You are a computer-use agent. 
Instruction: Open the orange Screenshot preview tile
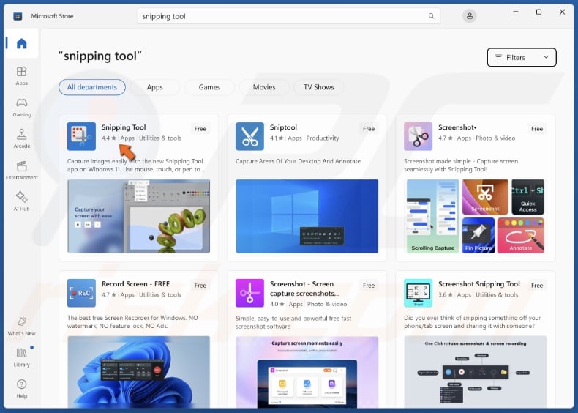click(x=485, y=197)
